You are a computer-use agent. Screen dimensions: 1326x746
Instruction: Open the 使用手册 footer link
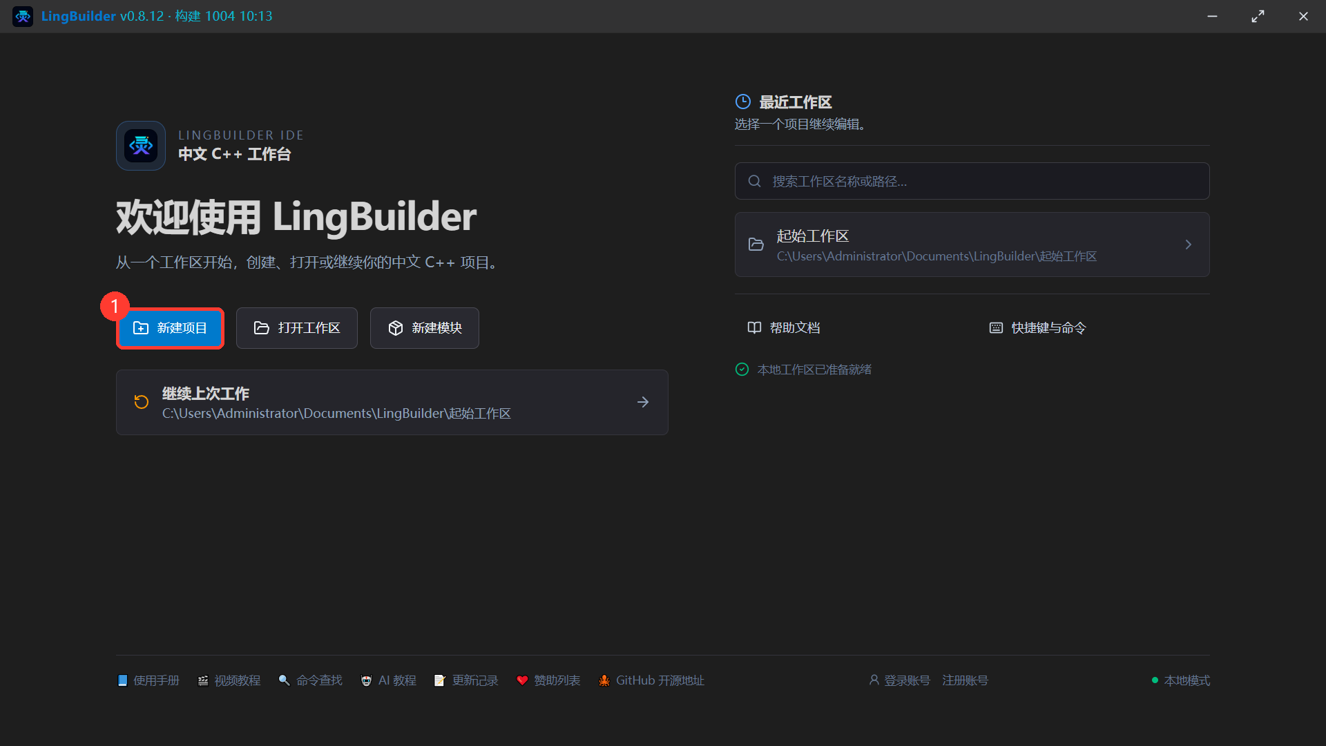pyautogui.click(x=148, y=680)
